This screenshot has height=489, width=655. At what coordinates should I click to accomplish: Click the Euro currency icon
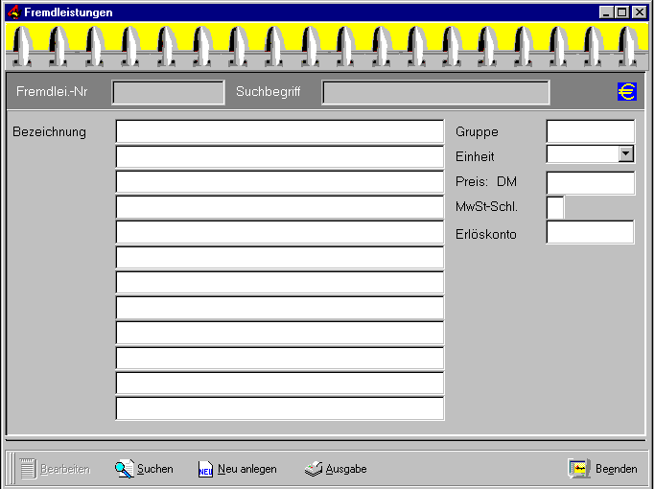(627, 92)
